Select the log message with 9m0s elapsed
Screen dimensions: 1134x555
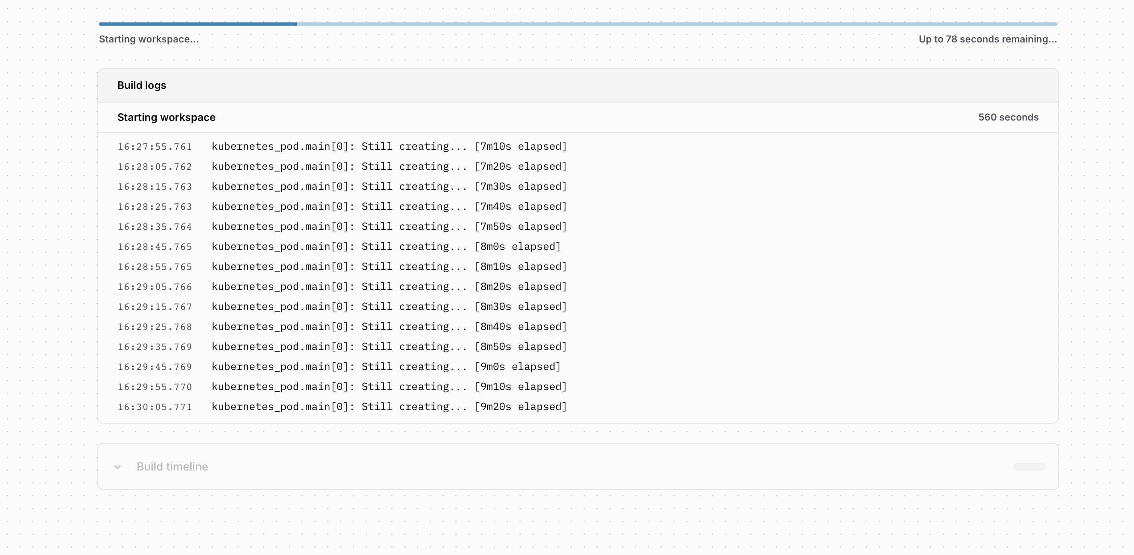385,367
